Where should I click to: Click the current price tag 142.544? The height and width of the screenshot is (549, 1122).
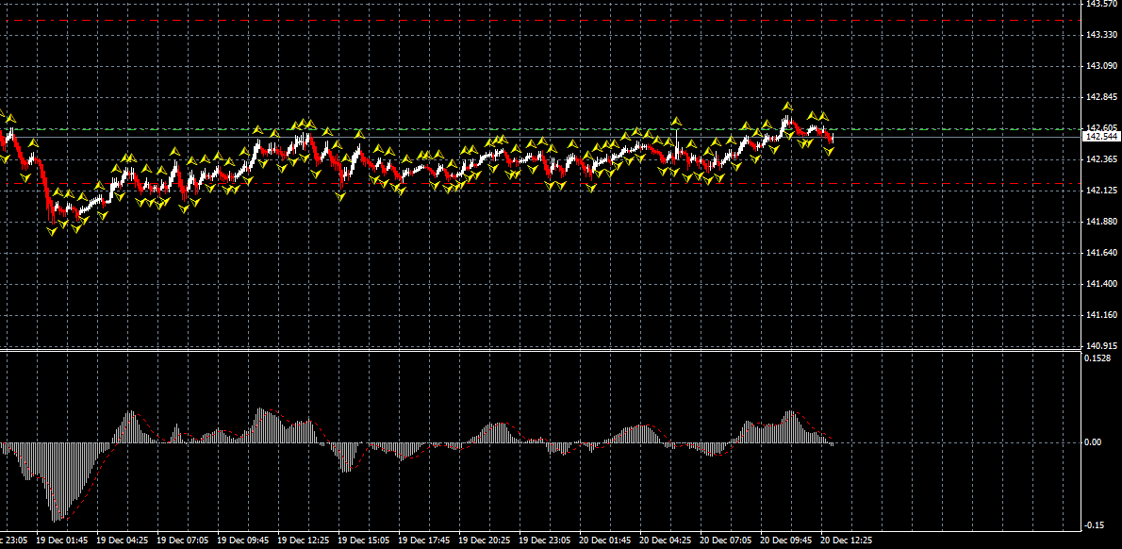(1102, 136)
